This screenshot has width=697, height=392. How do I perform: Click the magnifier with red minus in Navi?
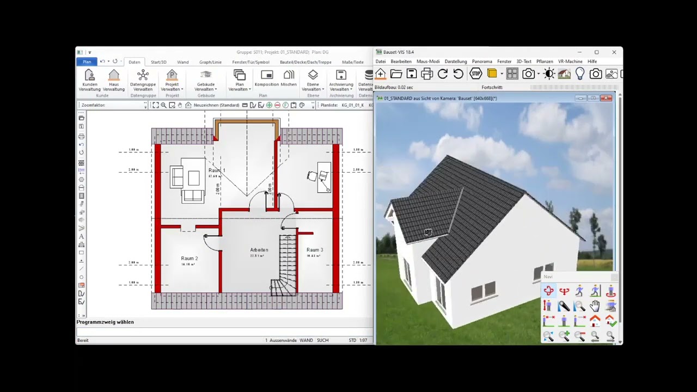coord(579,336)
